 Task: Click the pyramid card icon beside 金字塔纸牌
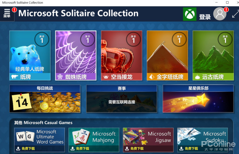tap(152, 77)
